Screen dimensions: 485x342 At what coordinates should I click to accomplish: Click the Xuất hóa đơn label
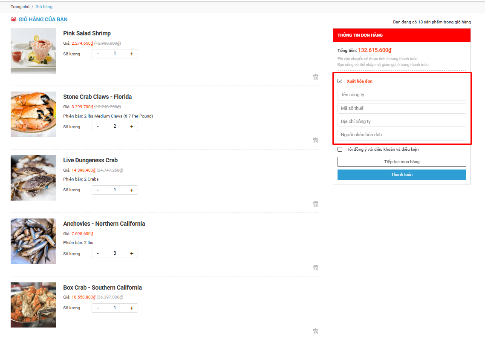tap(359, 81)
